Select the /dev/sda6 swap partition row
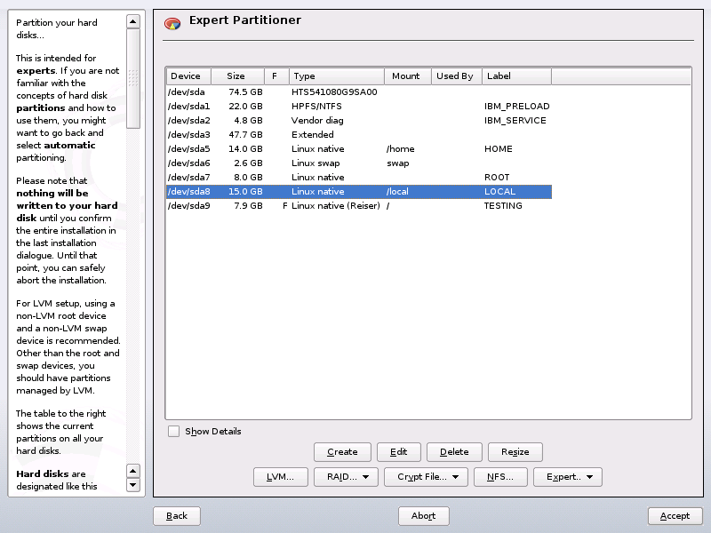The width and height of the screenshot is (711, 533). [359, 163]
